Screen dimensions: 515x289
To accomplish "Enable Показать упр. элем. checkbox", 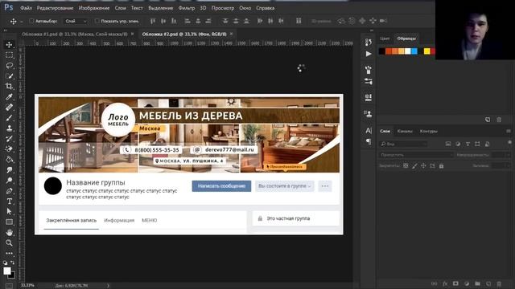I will coord(97,21).
